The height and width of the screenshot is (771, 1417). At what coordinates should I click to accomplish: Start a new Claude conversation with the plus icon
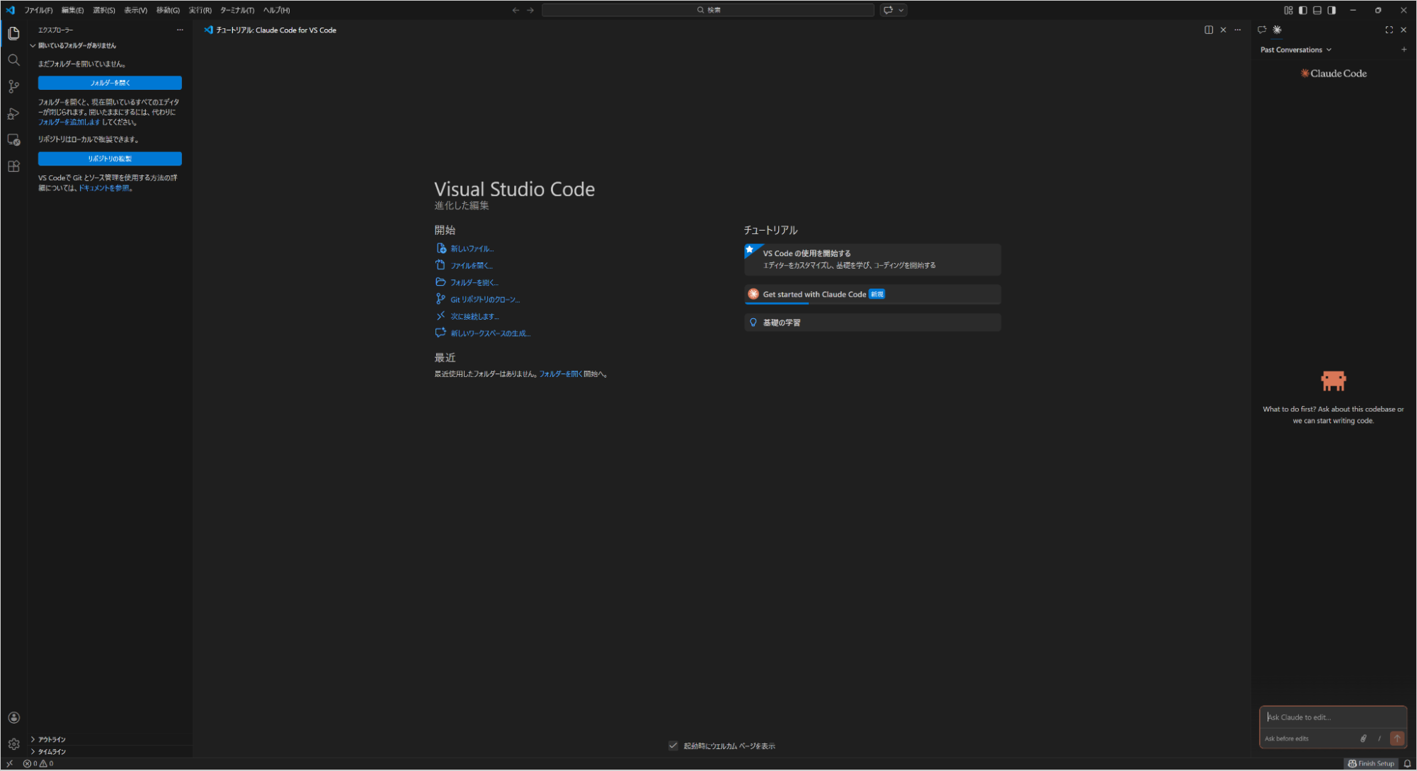1404,49
